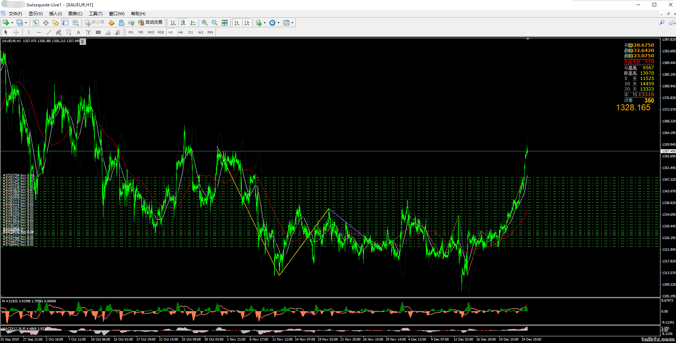Switch to M1 timeframe

(x=131, y=32)
